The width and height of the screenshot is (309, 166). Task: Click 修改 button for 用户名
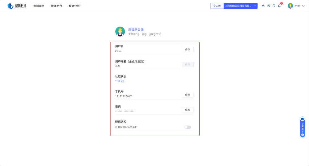(188, 50)
